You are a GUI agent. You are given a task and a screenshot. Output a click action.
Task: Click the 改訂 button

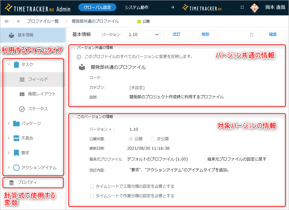pyautogui.click(x=176, y=34)
